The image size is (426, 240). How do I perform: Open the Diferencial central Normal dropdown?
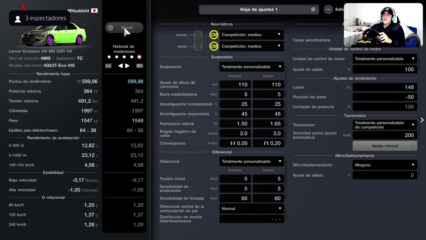252,209
